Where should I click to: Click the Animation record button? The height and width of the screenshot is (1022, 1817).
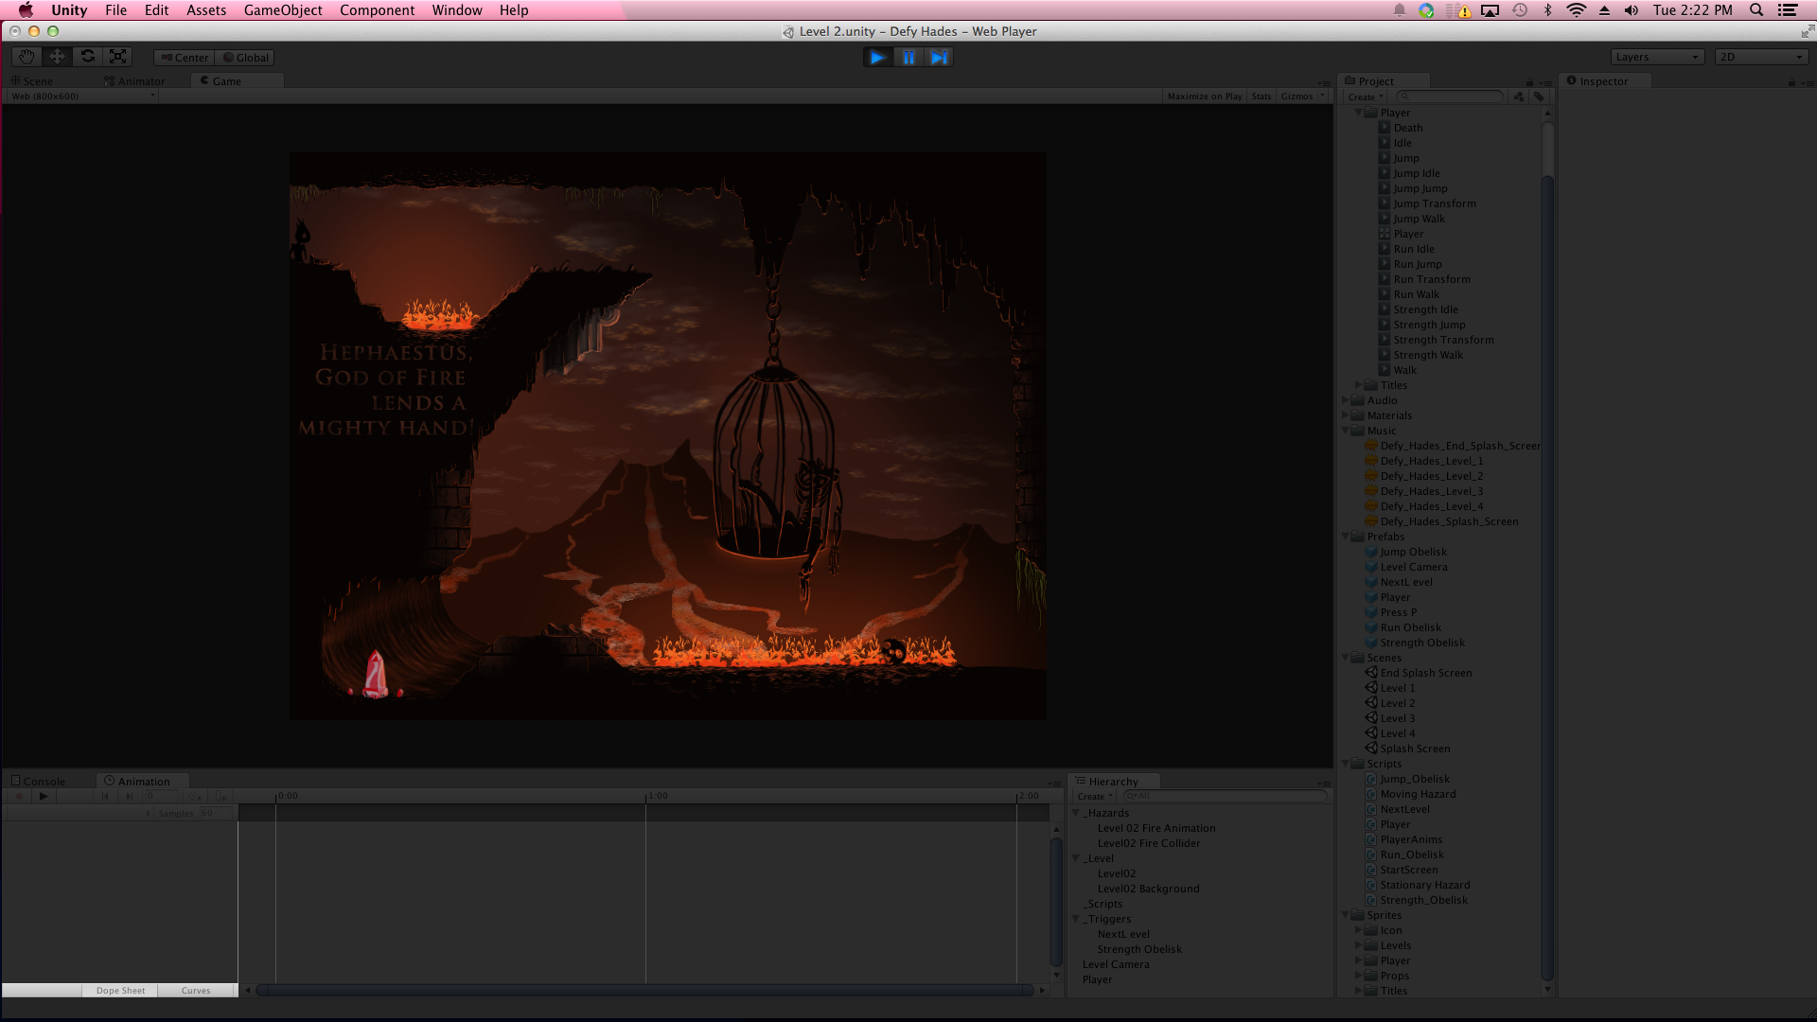19,797
